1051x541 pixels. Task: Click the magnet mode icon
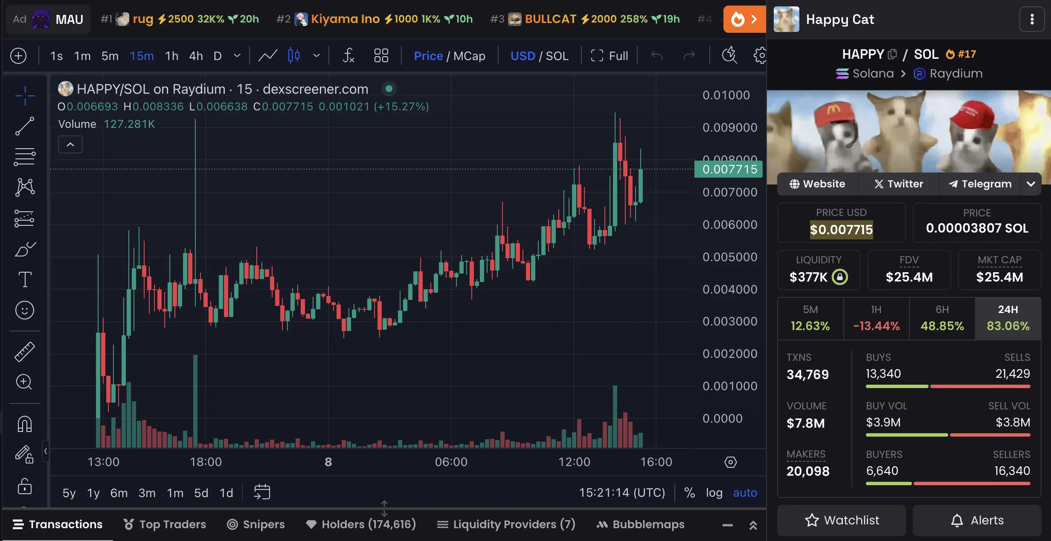(x=25, y=424)
